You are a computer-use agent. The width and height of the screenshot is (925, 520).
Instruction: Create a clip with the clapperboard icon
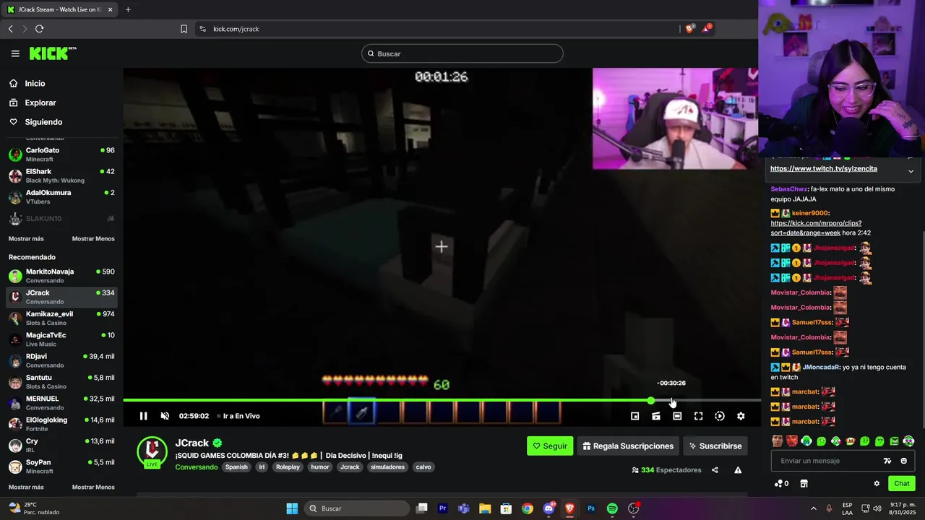click(x=656, y=416)
